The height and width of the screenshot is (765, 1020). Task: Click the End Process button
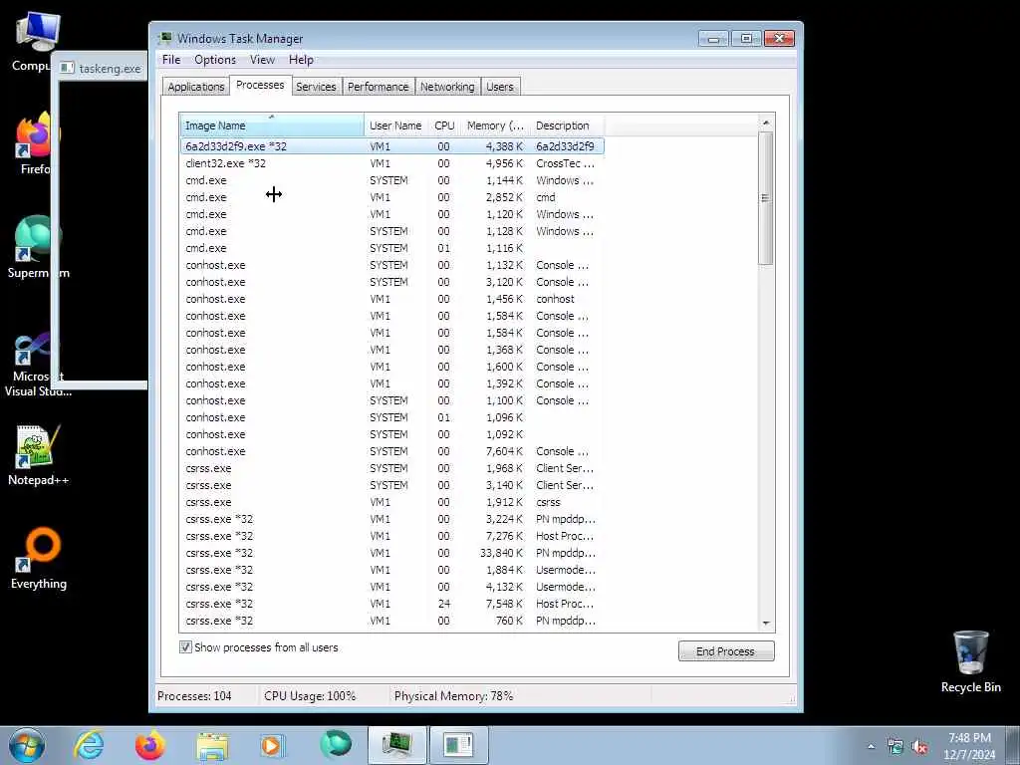click(x=726, y=651)
